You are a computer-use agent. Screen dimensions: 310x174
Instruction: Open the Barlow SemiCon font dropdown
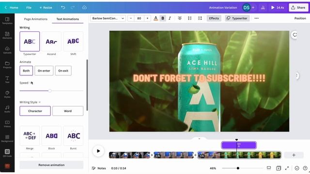coord(108,18)
